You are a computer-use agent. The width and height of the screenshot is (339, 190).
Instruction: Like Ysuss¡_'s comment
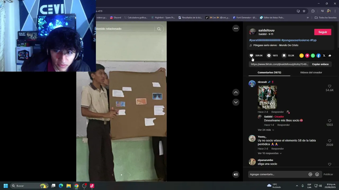pos(329,141)
